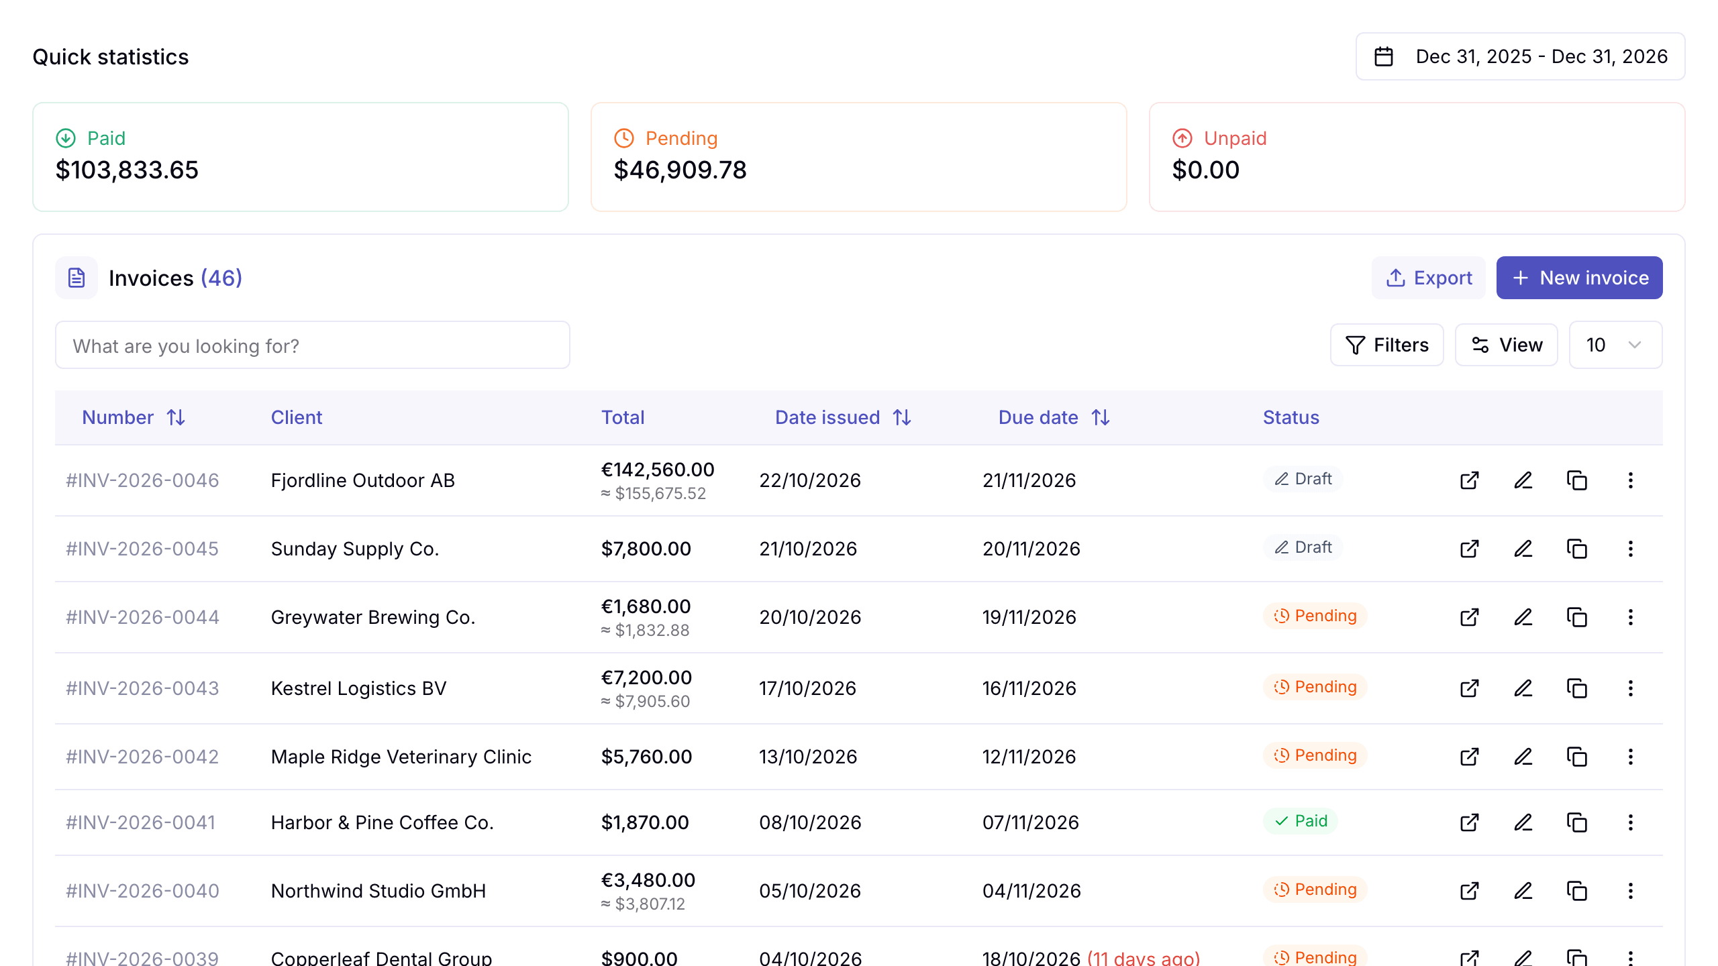Click client name Copperleaf Dental Group

point(381,958)
